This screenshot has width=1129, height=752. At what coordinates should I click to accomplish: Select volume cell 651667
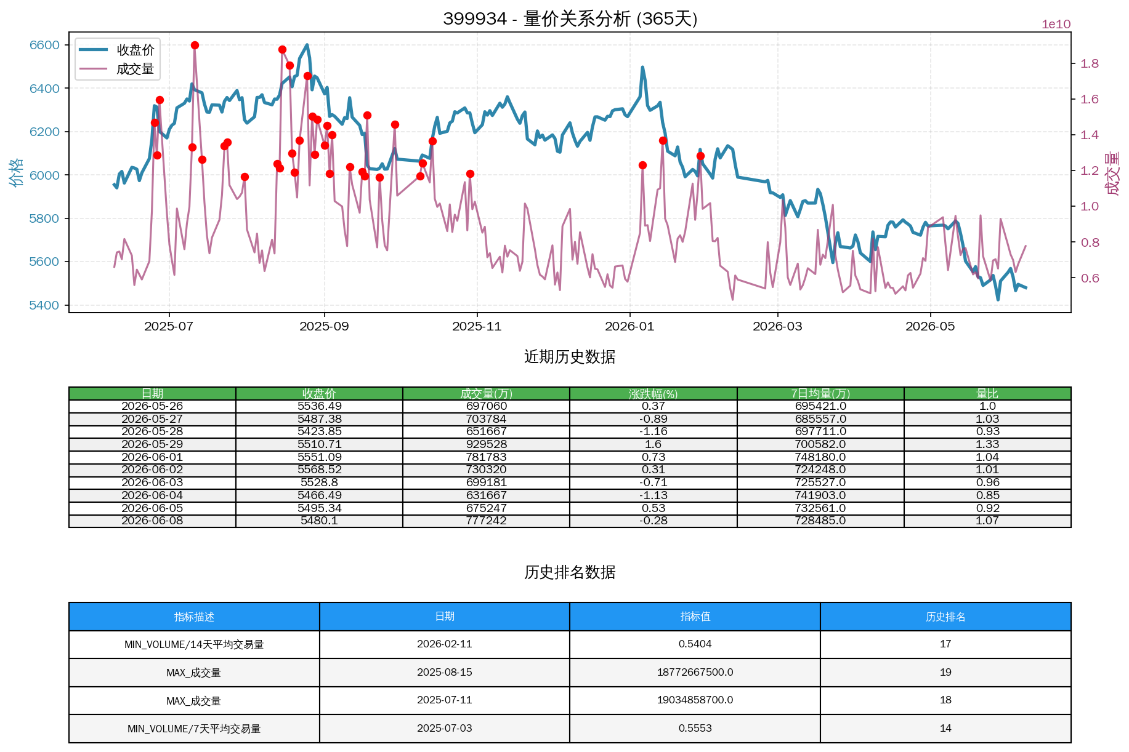[486, 431]
